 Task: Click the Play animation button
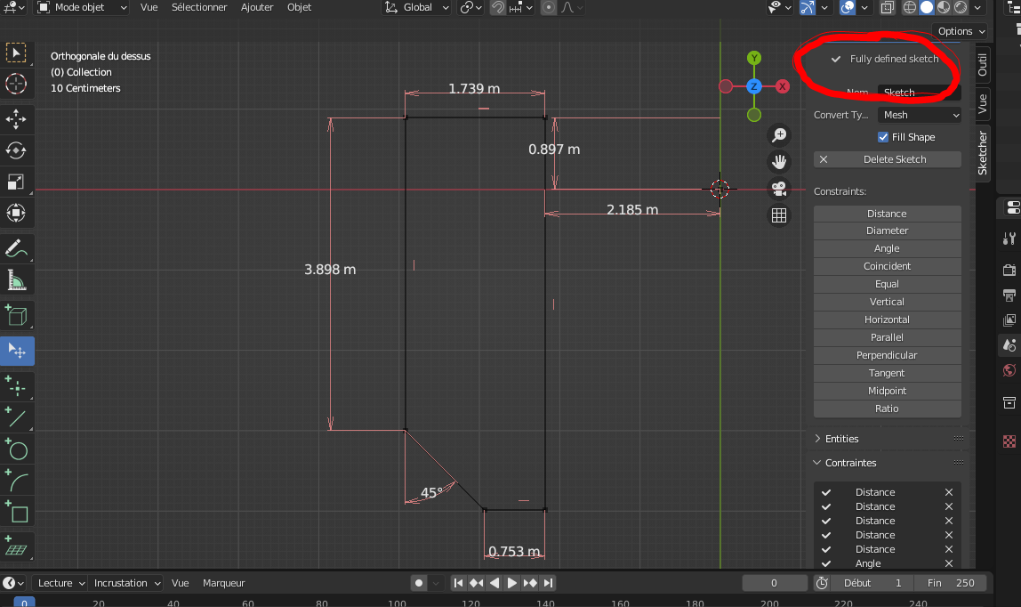pos(511,583)
